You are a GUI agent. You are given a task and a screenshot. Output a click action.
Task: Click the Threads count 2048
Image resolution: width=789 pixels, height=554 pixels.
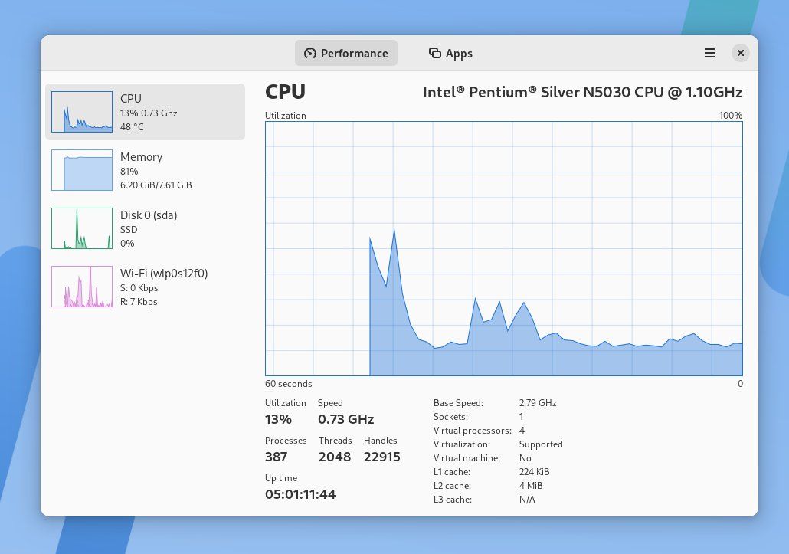(x=334, y=457)
